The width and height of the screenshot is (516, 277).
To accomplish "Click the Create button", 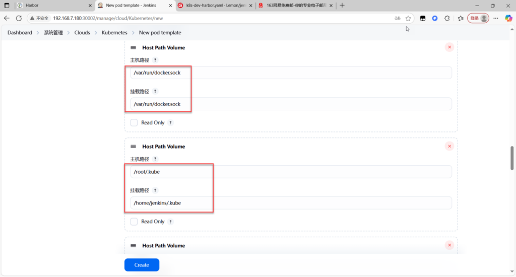I will [x=142, y=265].
